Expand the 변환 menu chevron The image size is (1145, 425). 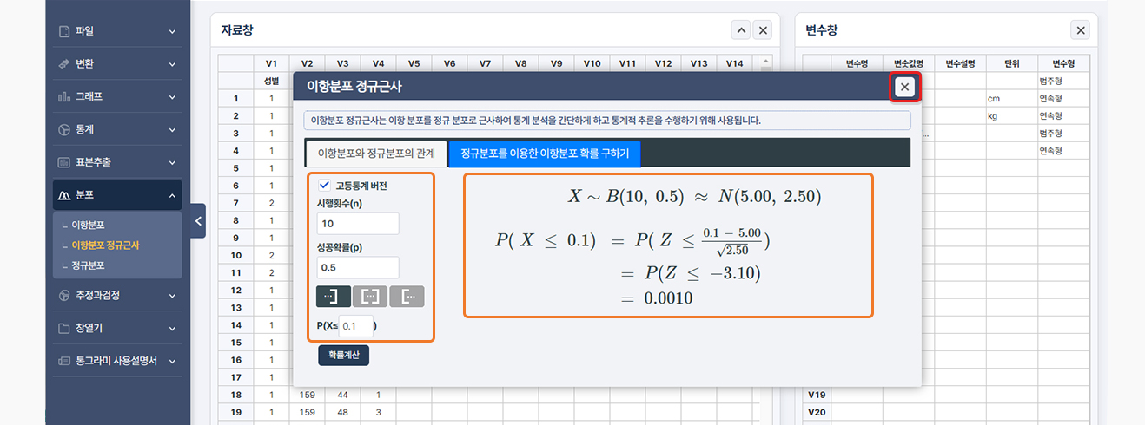tap(172, 64)
